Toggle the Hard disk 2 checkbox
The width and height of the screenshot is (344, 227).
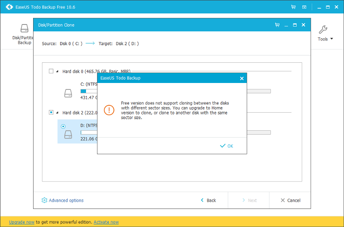(x=51, y=112)
